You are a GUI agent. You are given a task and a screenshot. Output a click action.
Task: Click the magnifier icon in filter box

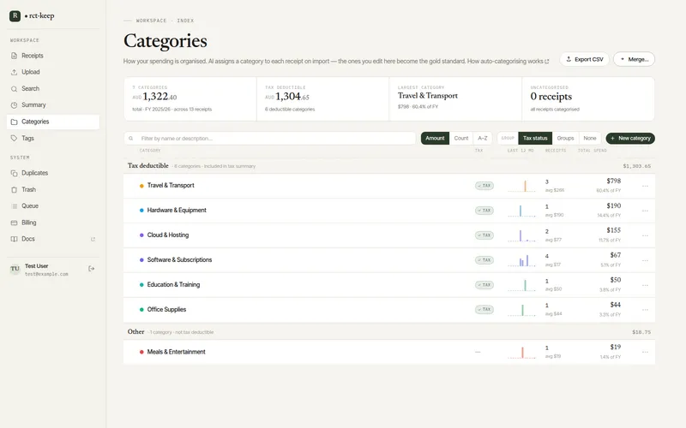[131, 139]
